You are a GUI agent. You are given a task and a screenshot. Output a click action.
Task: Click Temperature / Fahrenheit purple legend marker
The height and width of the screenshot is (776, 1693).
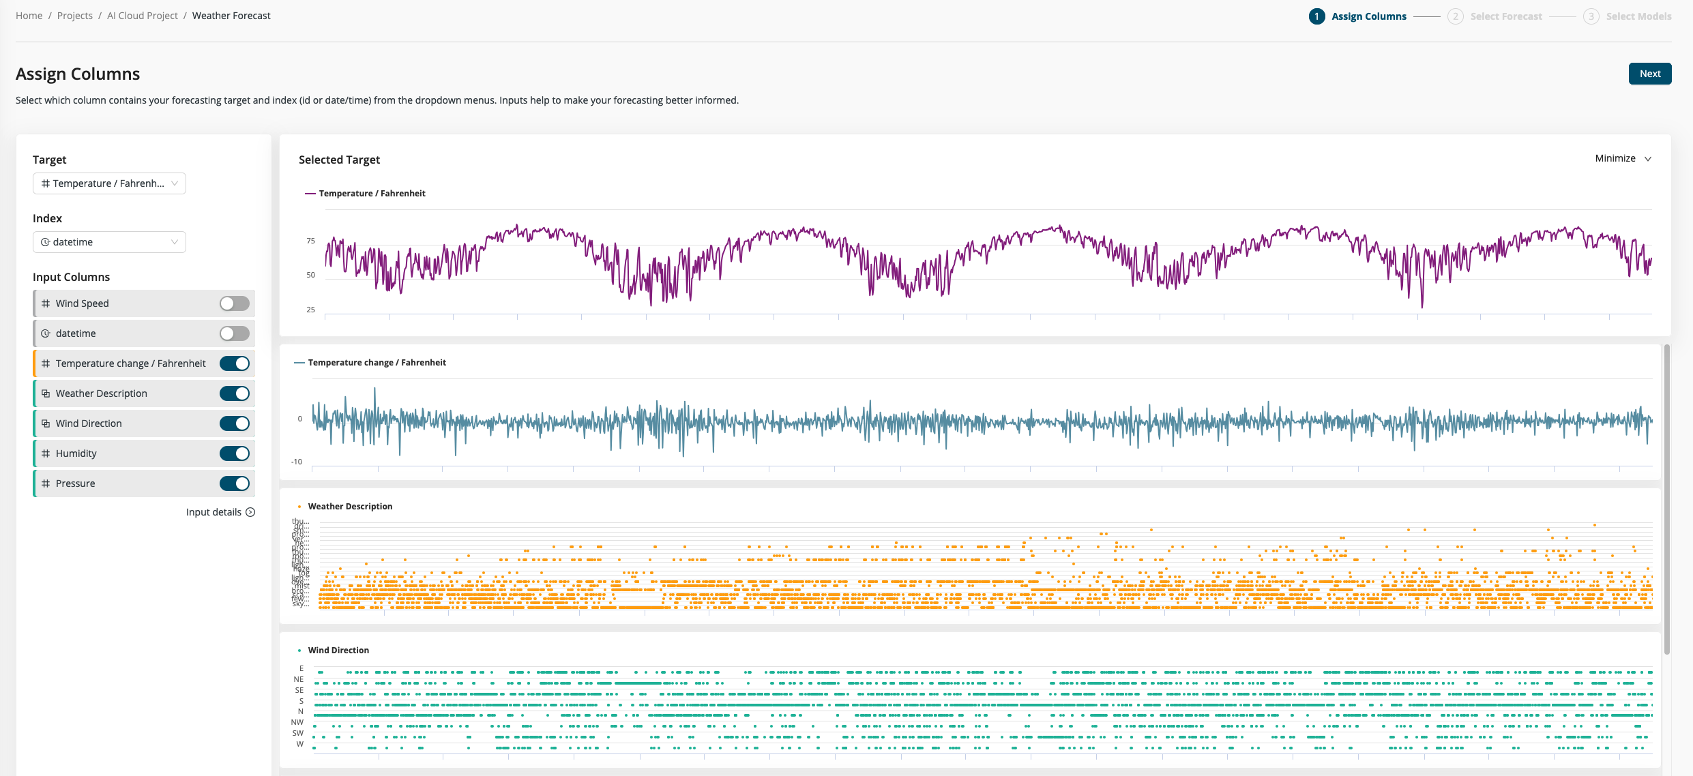click(x=310, y=194)
